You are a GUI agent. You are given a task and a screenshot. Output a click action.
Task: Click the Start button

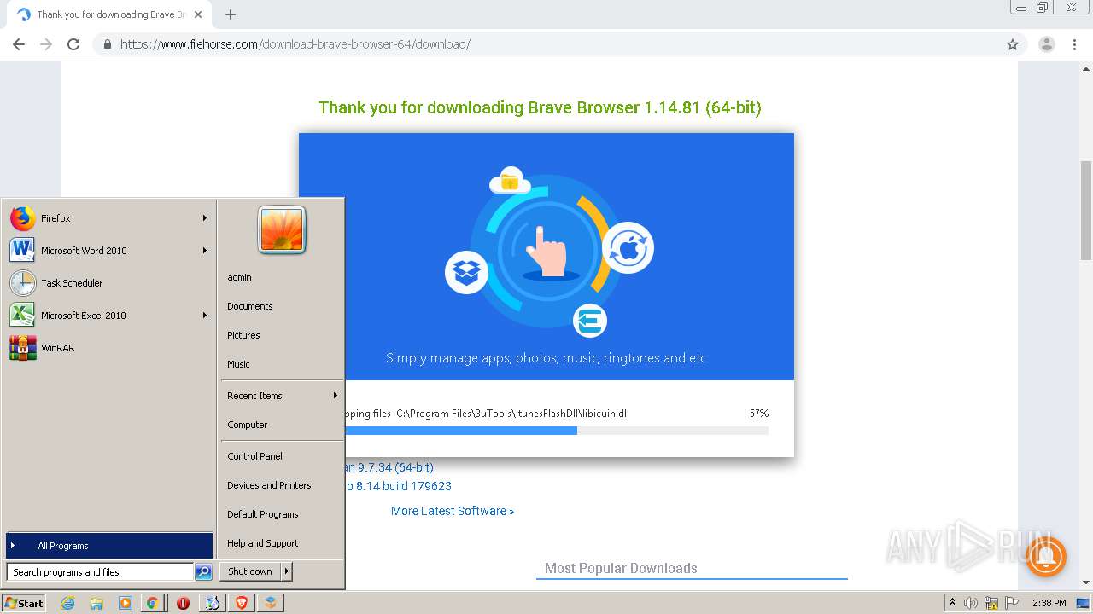tap(24, 603)
